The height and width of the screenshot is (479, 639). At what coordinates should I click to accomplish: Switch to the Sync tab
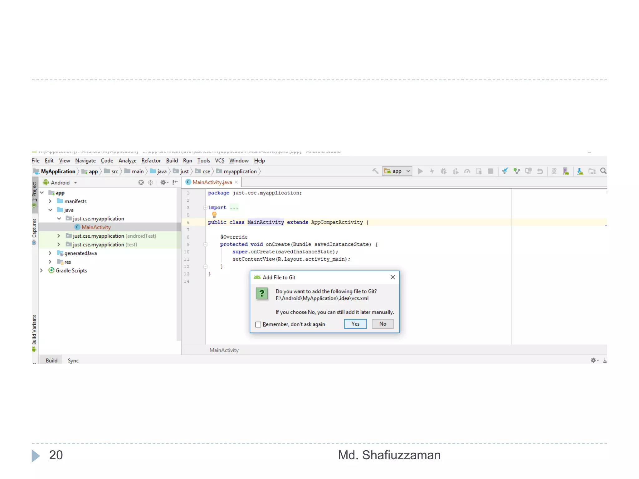click(73, 360)
